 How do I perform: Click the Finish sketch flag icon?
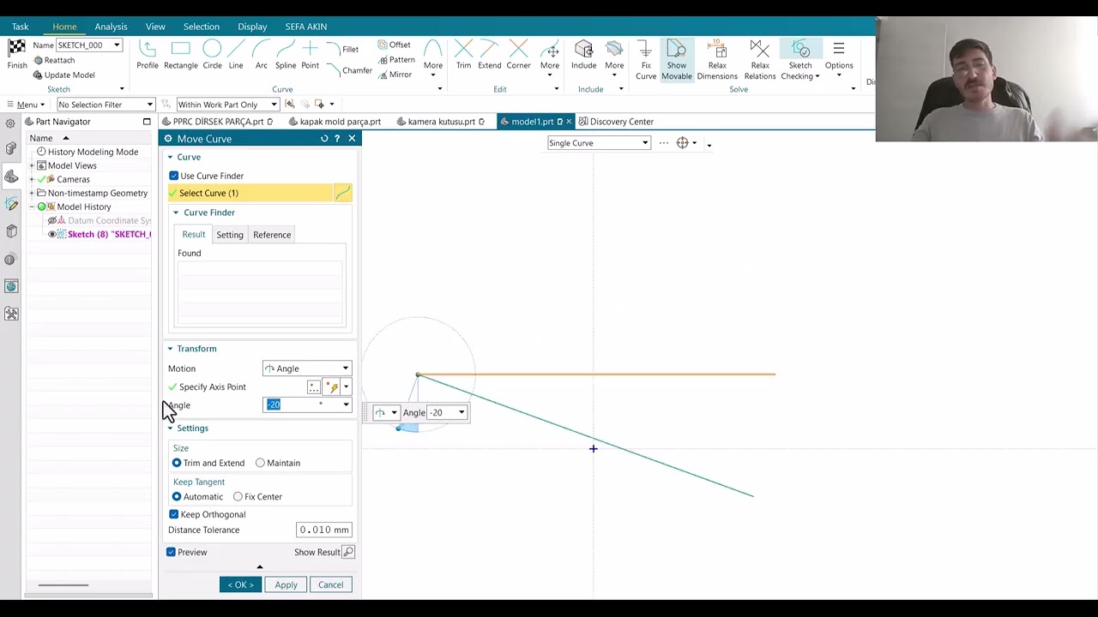point(16,48)
